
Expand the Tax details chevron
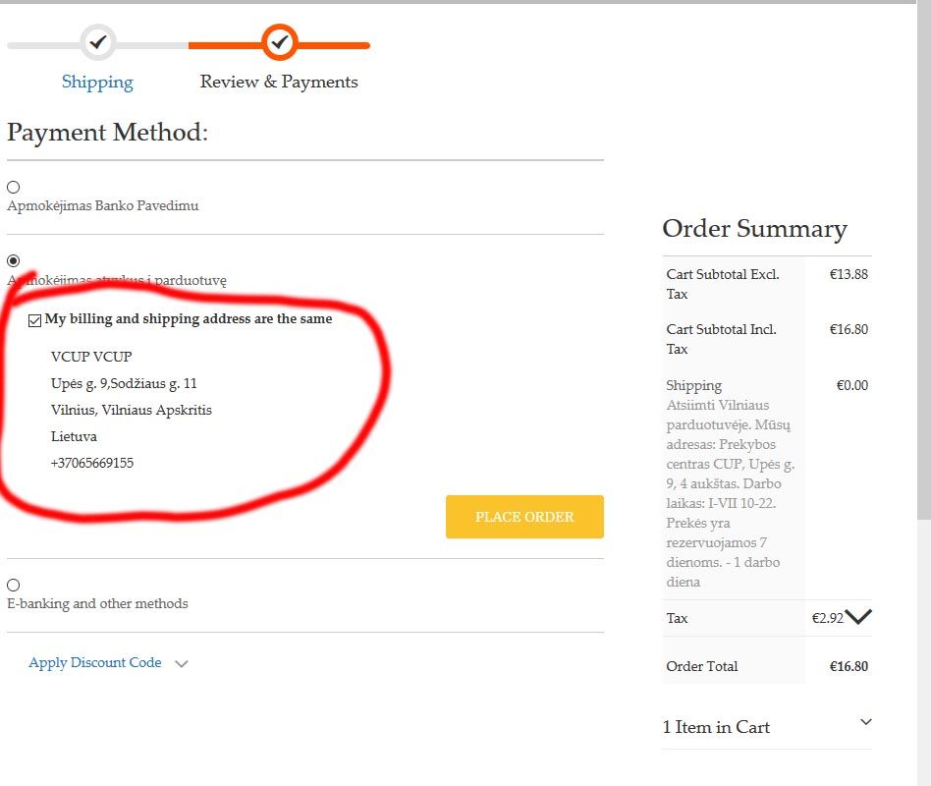point(858,617)
